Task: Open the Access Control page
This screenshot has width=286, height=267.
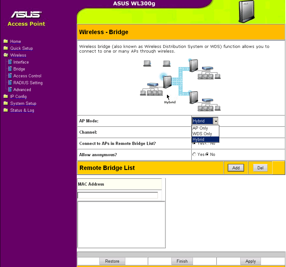Action: click(x=27, y=76)
